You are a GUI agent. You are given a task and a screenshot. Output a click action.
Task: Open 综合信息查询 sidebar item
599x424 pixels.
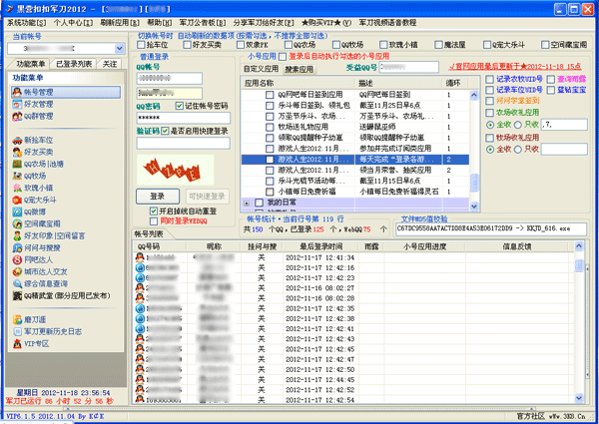click(47, 284)
